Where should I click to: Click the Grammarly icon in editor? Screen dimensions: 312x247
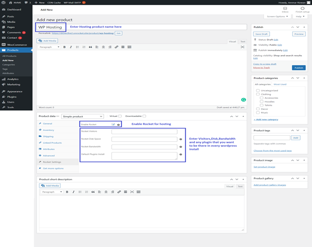243,100
